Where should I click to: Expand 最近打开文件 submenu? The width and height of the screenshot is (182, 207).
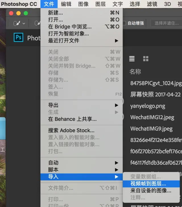[x=82, y=41]
